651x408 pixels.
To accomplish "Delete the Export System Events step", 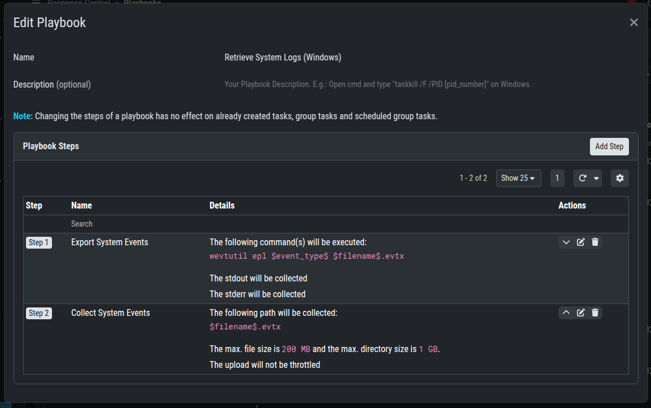I will click(x=595, y=242).
